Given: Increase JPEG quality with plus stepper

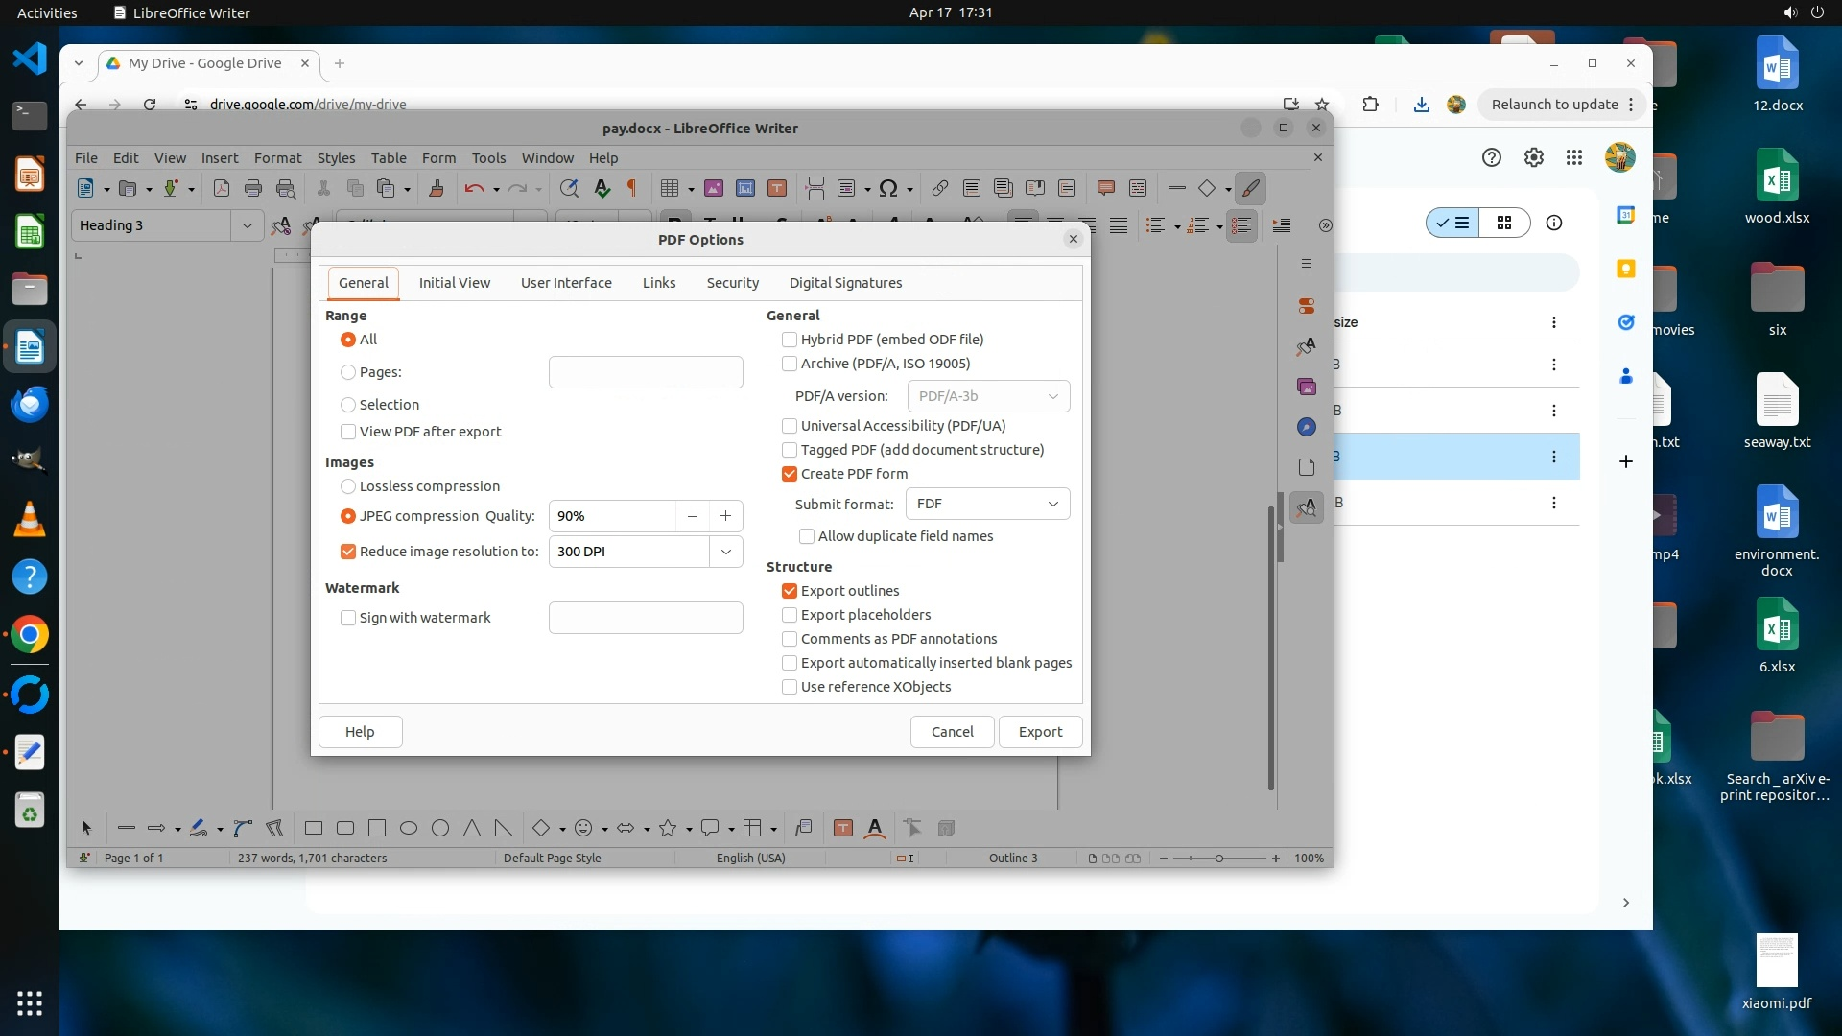Looking at the screenshot, I should (726, 516).
